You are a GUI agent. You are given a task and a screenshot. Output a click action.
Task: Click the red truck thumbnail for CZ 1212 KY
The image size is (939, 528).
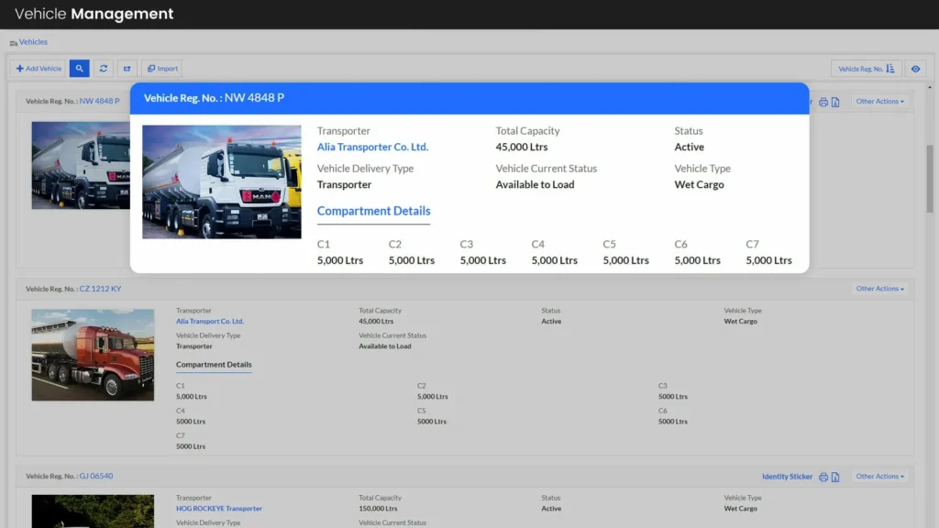[93, 355]
